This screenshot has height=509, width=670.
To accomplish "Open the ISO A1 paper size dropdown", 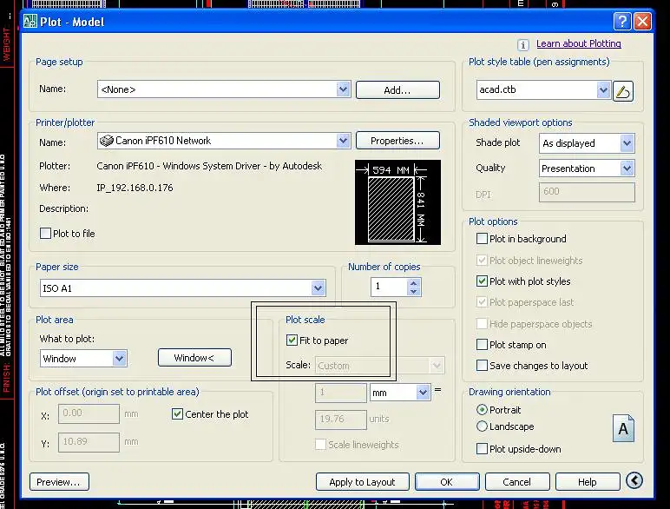I will point(319,288).
